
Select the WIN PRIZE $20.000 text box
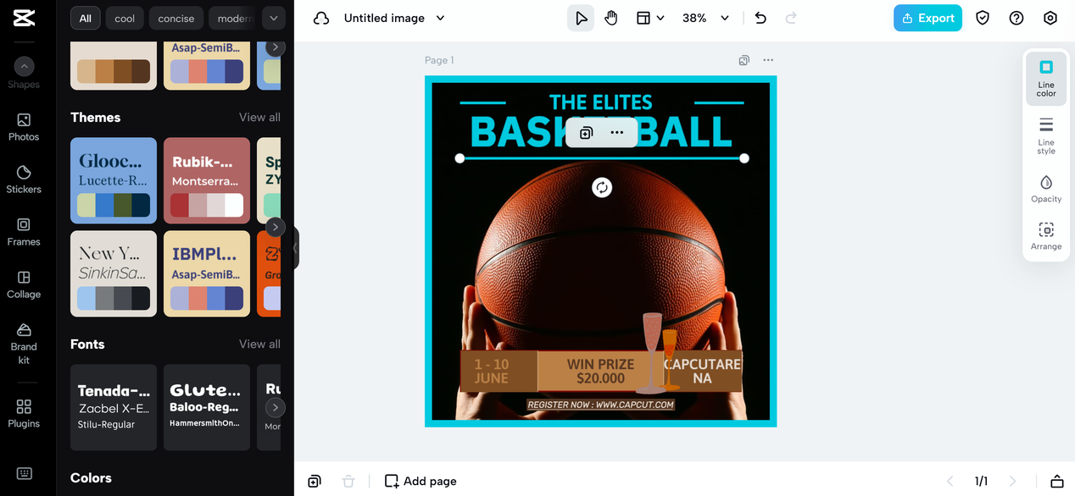[600, 371]
